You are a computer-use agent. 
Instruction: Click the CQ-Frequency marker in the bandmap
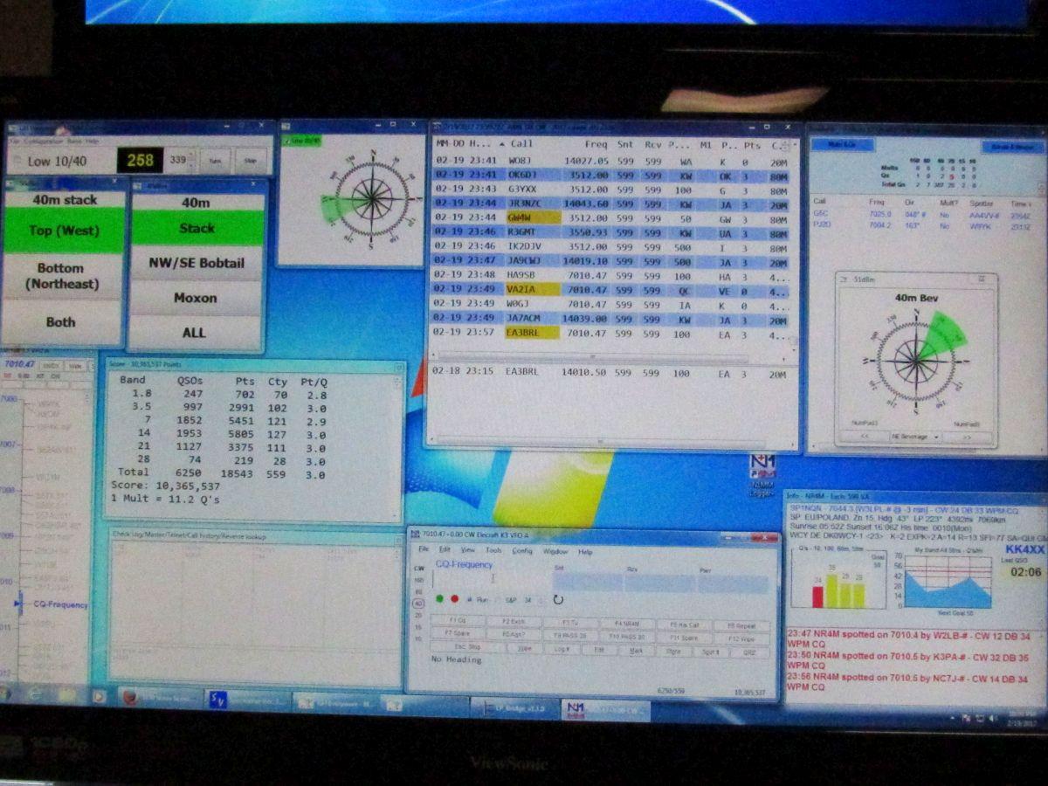[x=60, y=604]
